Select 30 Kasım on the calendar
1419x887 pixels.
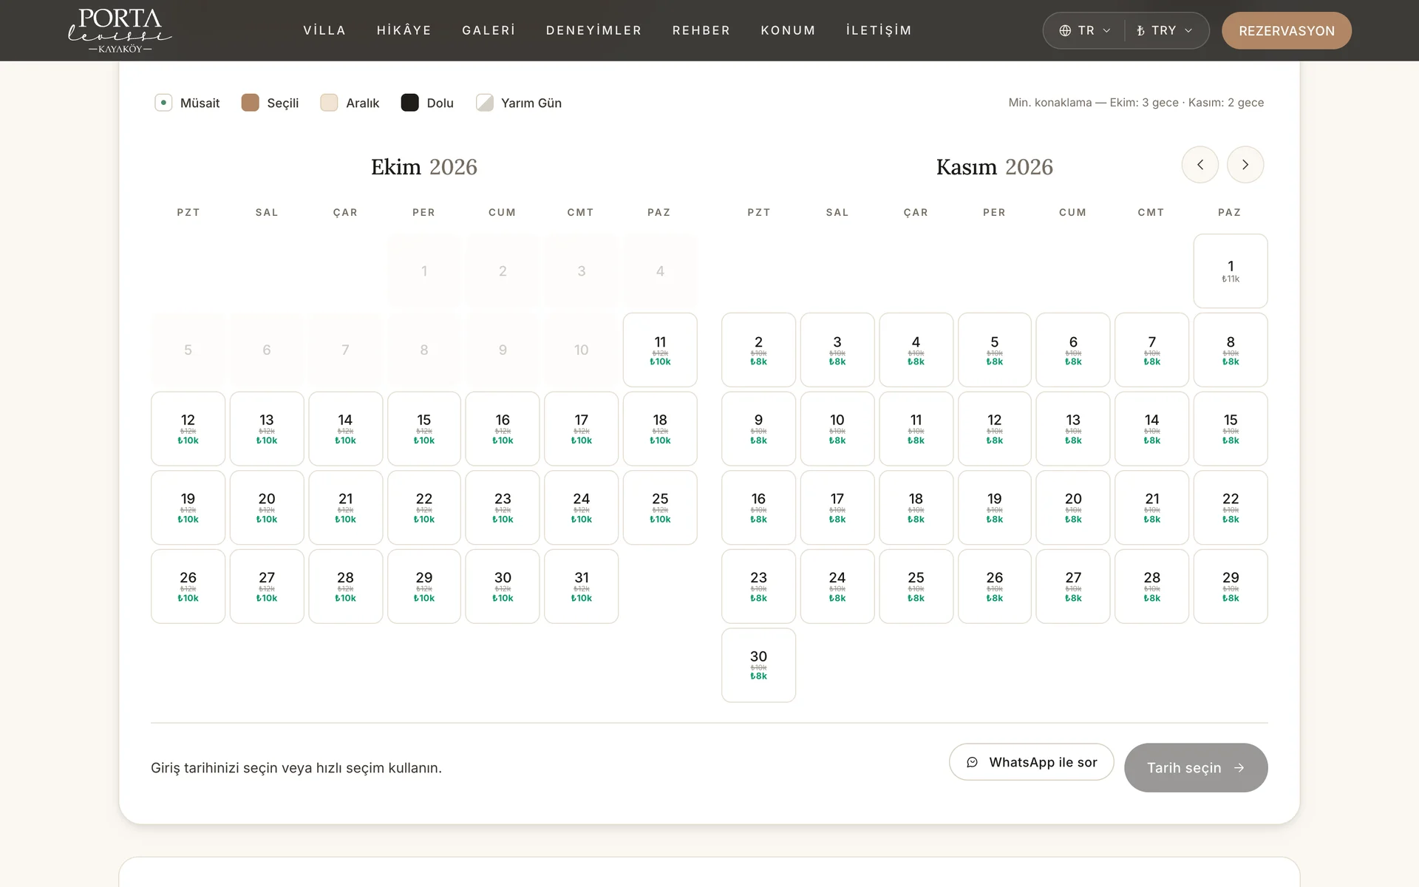point(758,665)
